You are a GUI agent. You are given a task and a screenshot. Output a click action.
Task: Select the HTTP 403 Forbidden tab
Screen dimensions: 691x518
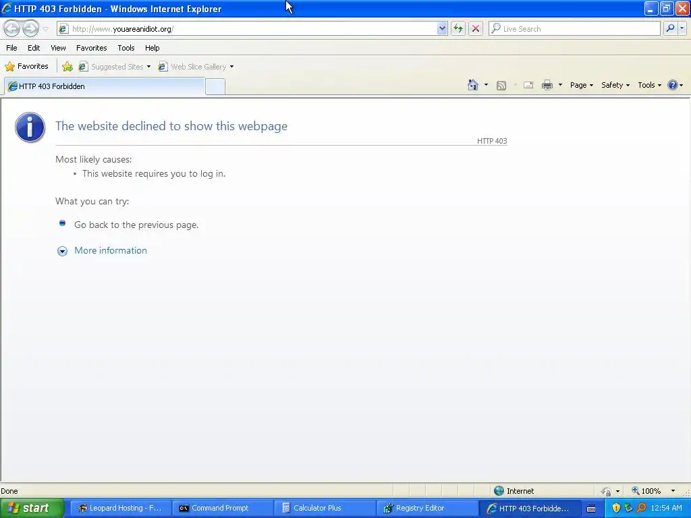[x=105, y=86]
